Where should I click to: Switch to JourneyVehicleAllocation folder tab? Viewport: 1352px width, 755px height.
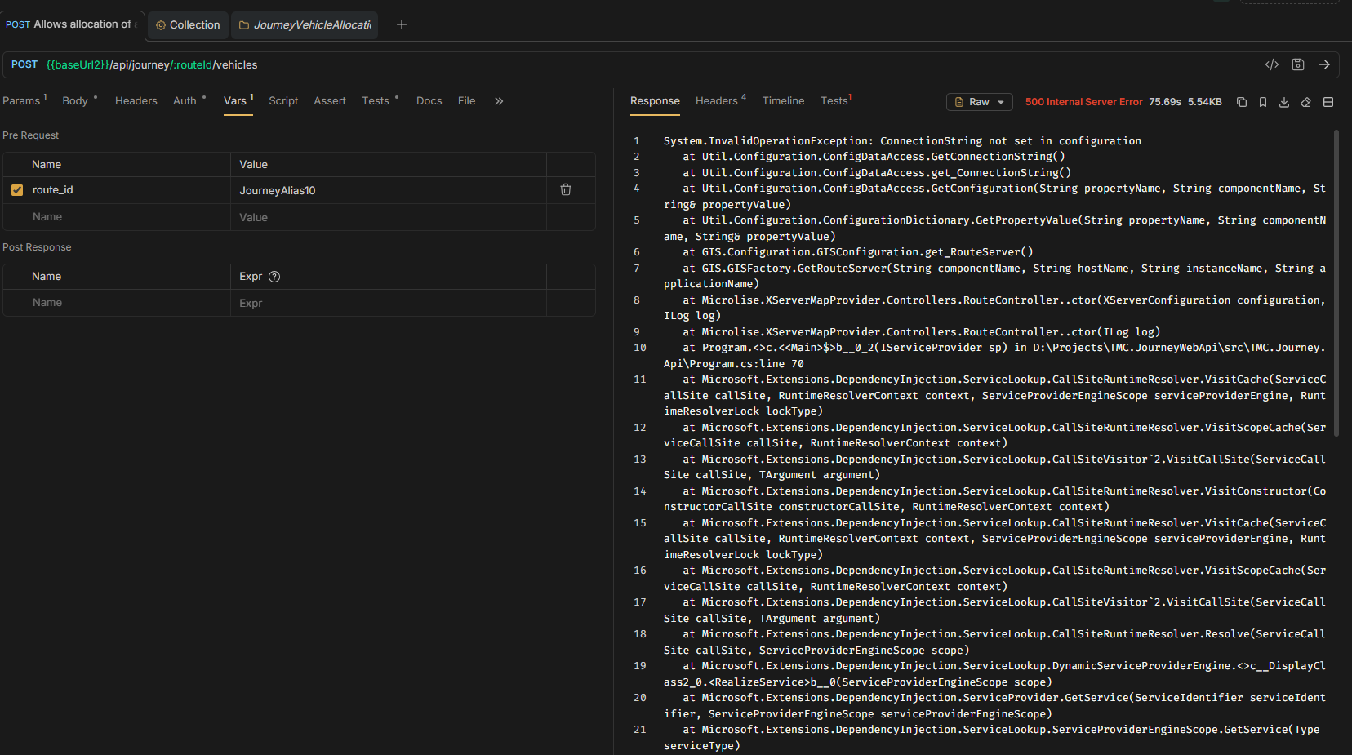(x=305, y=25)
